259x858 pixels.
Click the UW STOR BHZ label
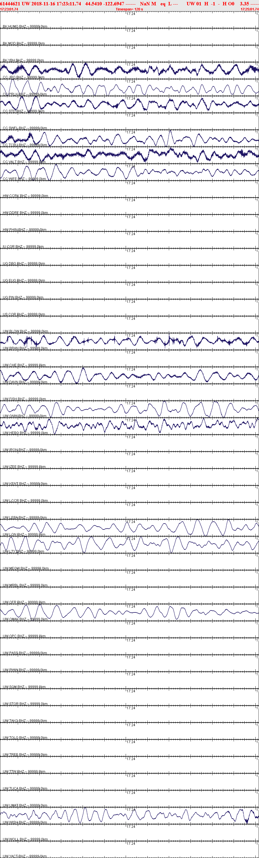pos(25,704)
